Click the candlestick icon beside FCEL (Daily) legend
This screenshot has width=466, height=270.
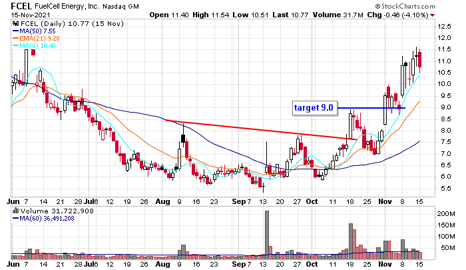click(16, 24)
